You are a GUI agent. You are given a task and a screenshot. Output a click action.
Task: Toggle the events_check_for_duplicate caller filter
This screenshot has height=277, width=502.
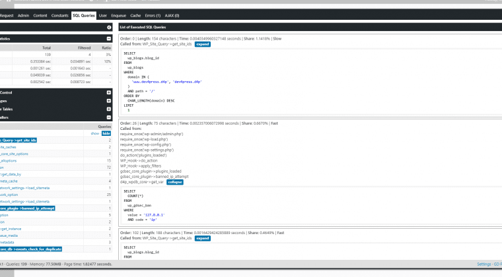click(x=31, y=249)
